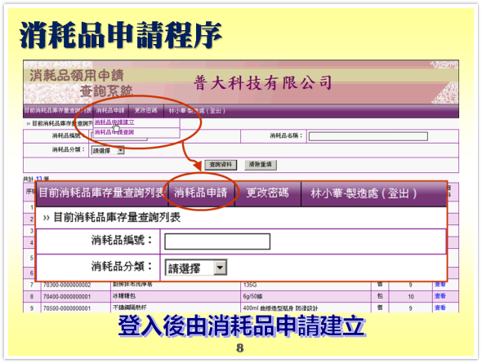Select item code 70500-0000000001
This screenshot has width=482, height=363.
[67, 308]
